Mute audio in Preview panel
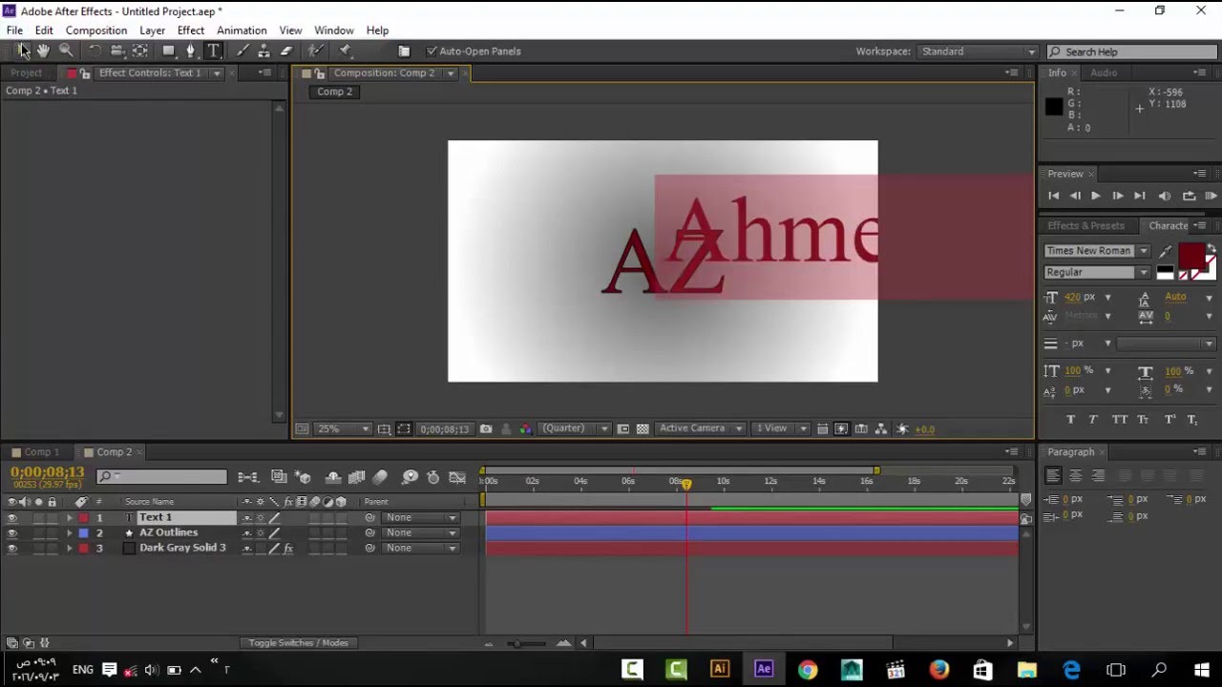The height and width of the screenshot is (687, 1222). pos(1165,196)
